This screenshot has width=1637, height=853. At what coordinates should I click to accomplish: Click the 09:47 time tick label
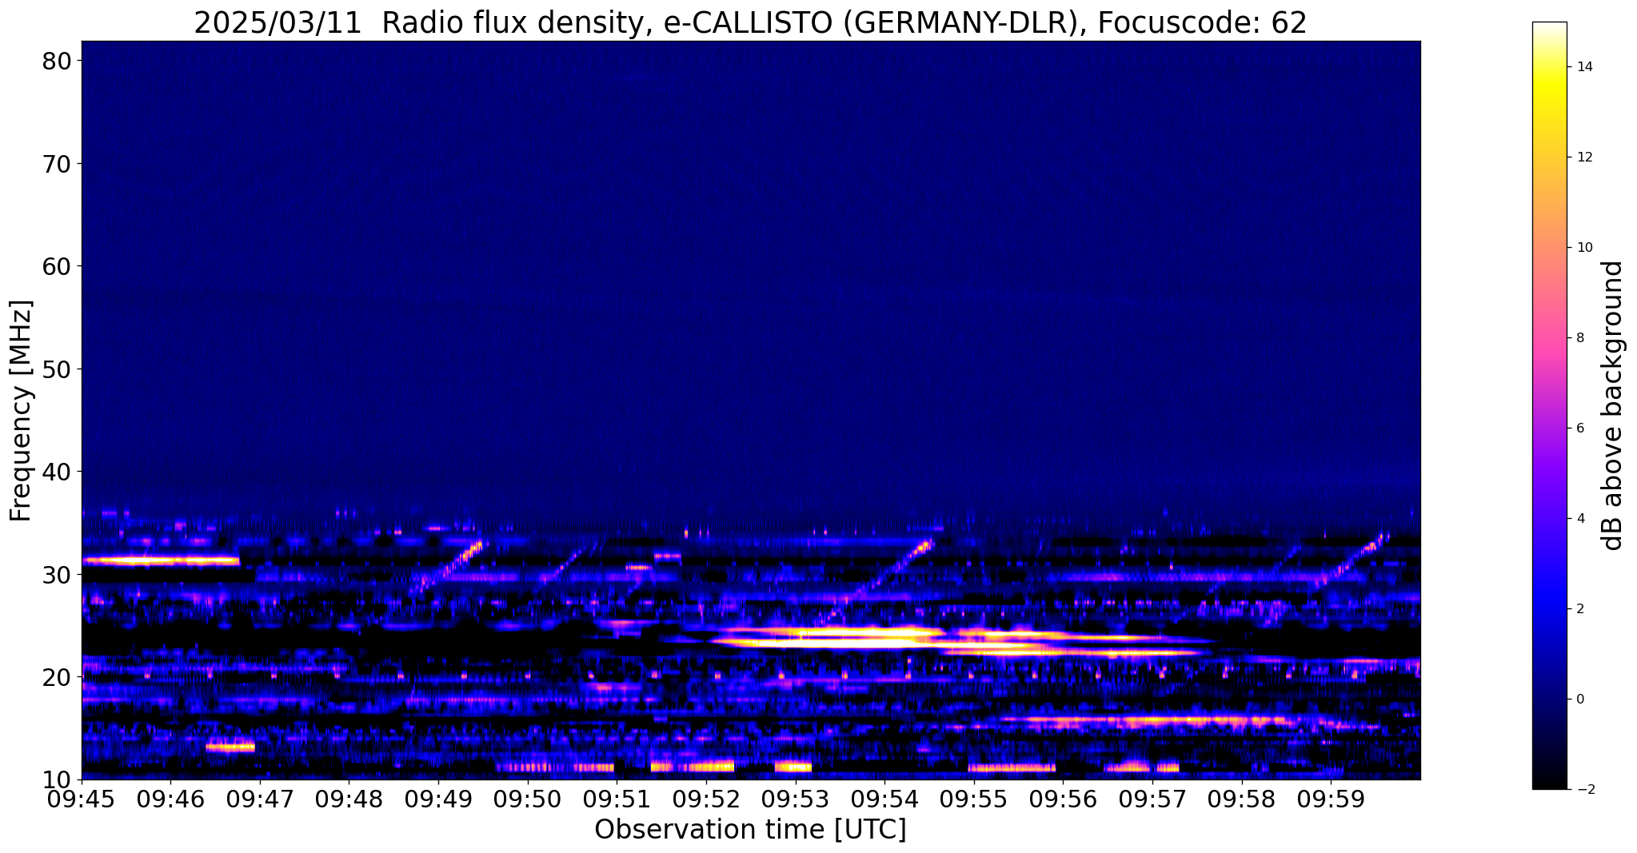pyautogui.click(x=260, y=799)
